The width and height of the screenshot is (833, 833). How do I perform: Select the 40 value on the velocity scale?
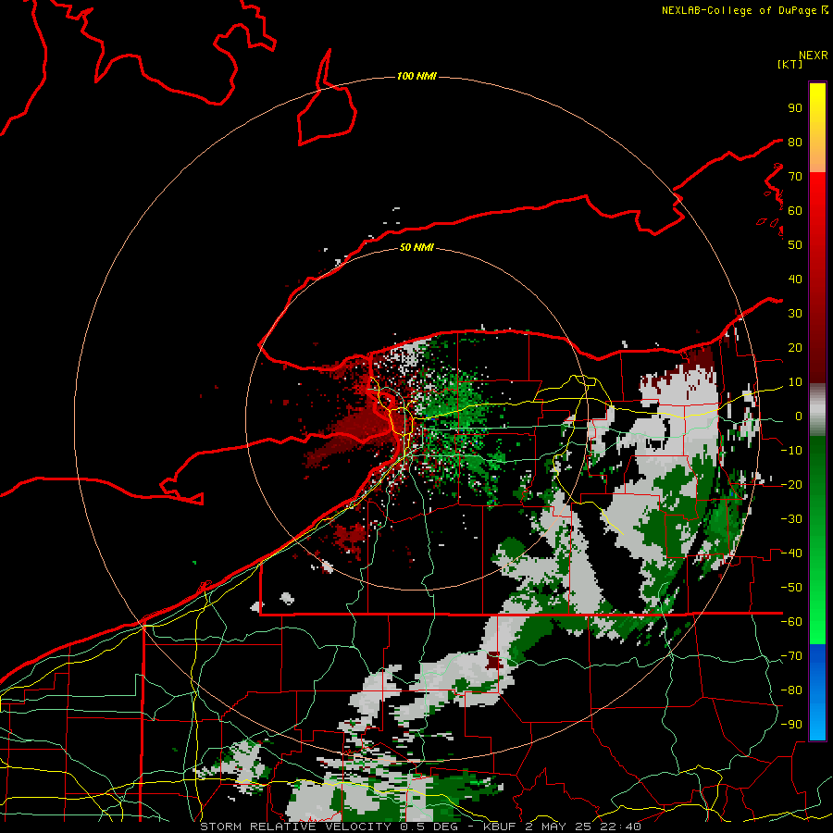(795, 279)
